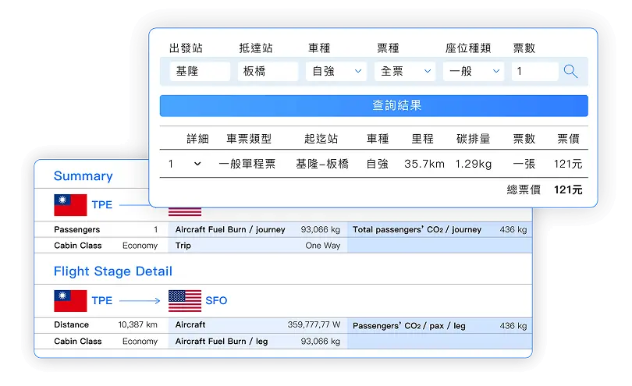Click the Trip label
Screen dimensions: 632x386
[x=183, y=246]
